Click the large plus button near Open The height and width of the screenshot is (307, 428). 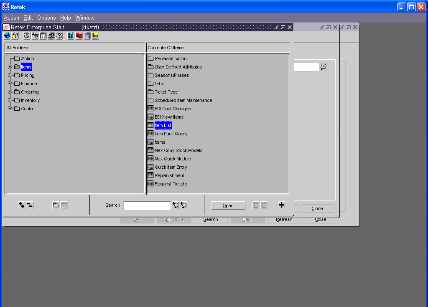point(281,205)
